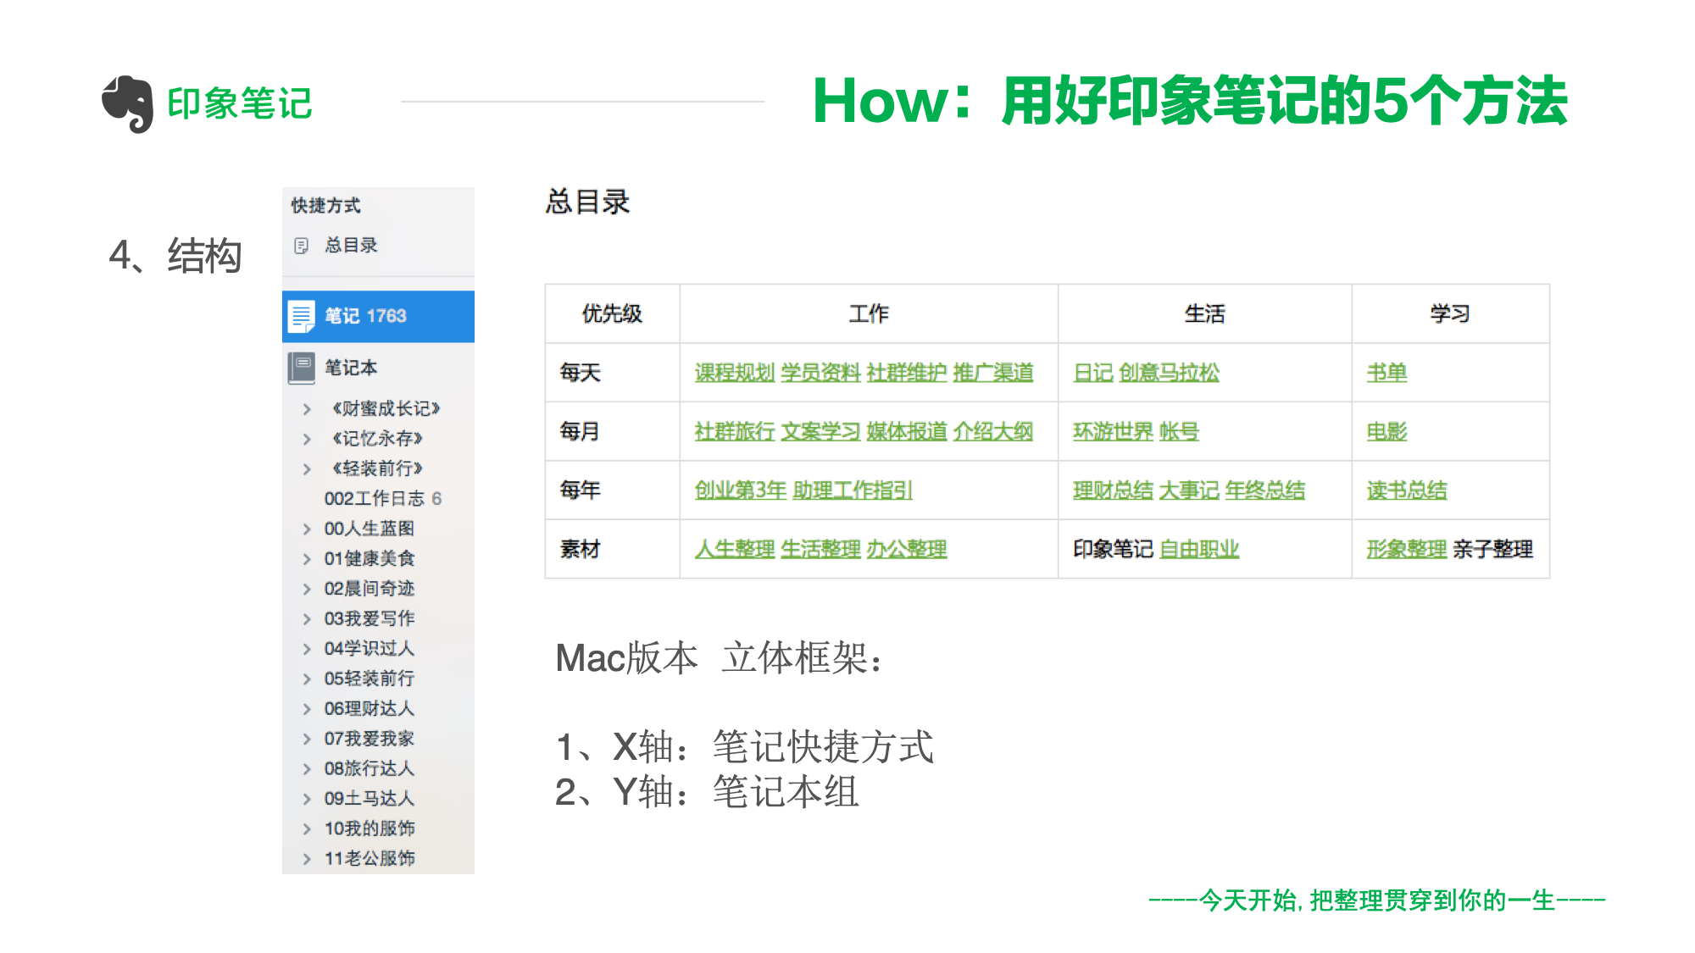Expand the 《记忆永存》 notebook stack

307,439
